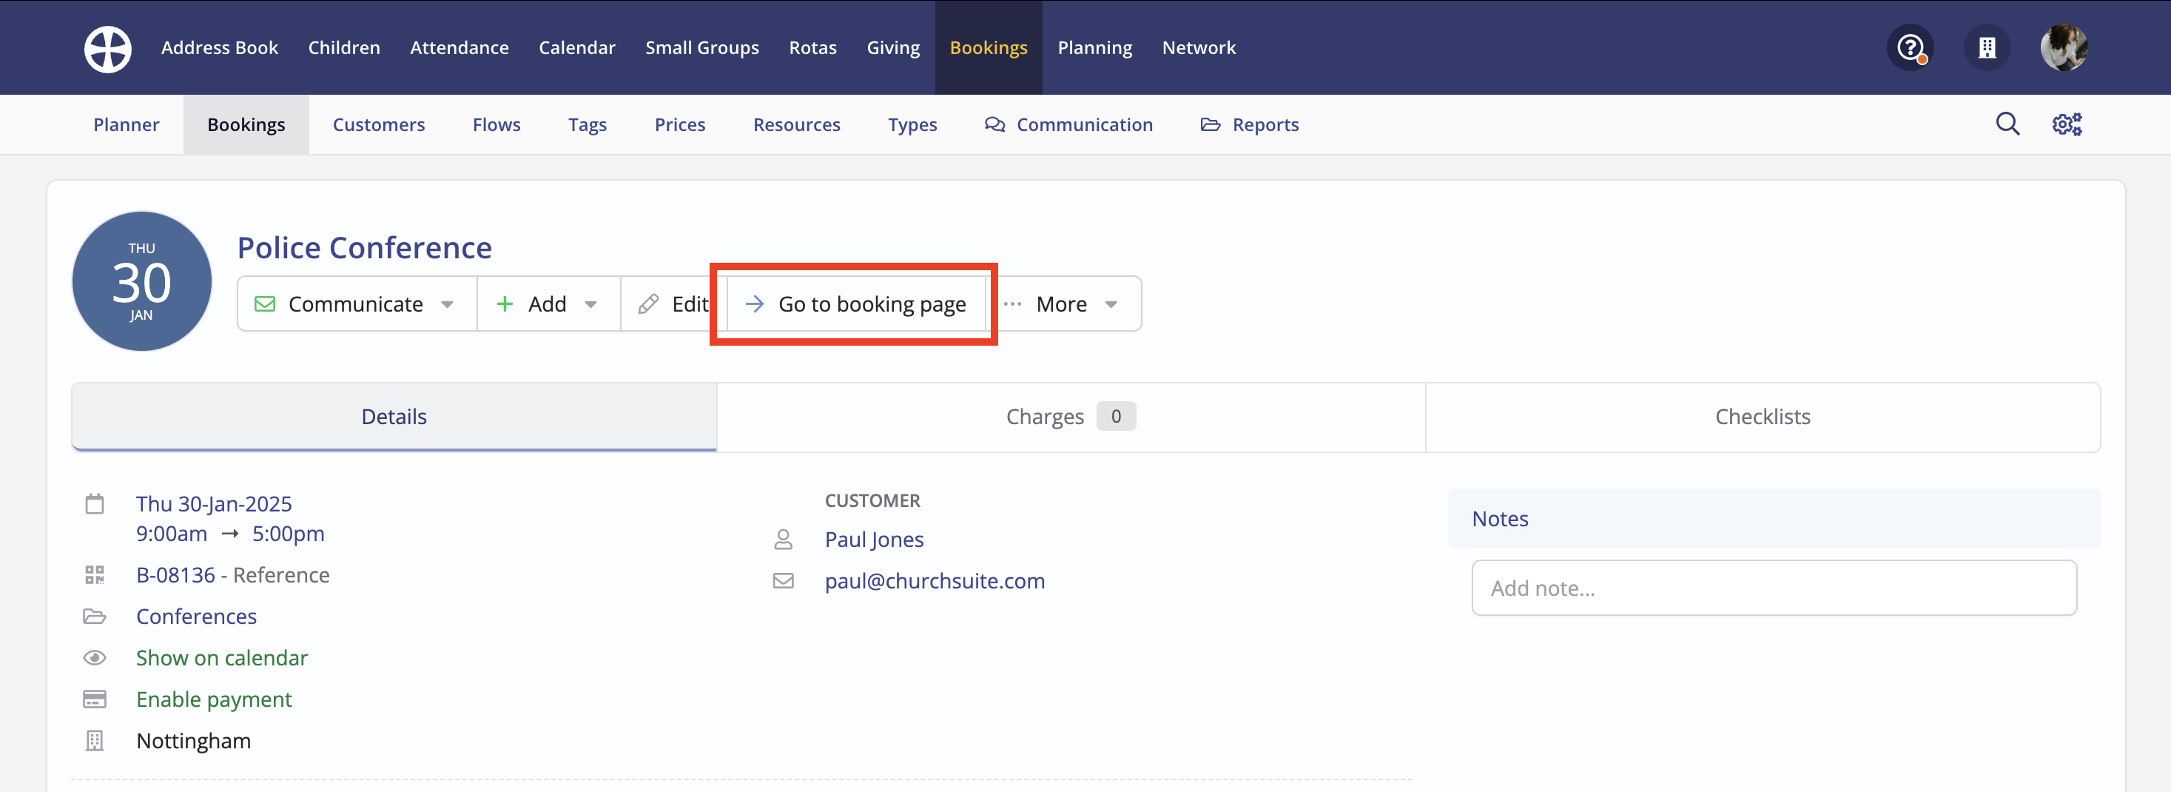Click the calendar icon beside Thu 30-Jan-2025
Viewport: 2171px width, 792px height.
[x=95, y=504]
